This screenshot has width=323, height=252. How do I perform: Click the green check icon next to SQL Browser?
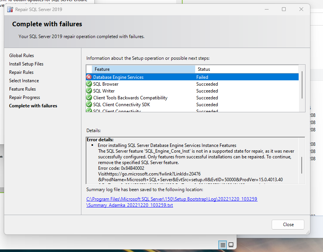pyautogui.click(x=89, y=84)
